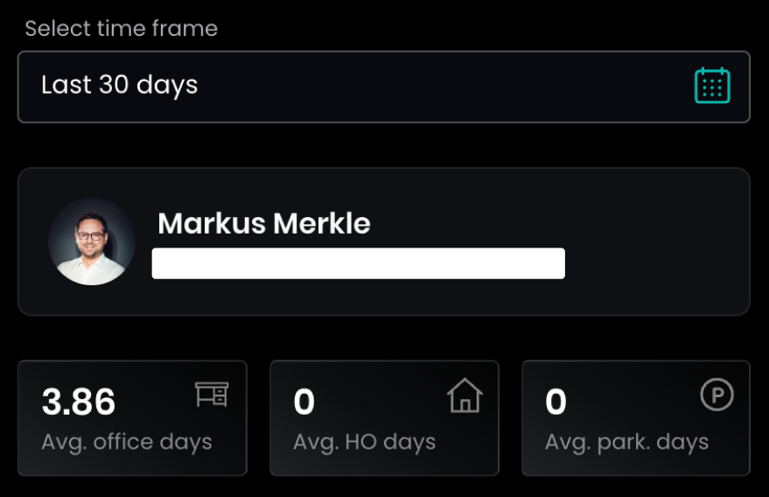769x497 pixels.
Task: Click the round profile photo thumbnail
Action: 92,241
